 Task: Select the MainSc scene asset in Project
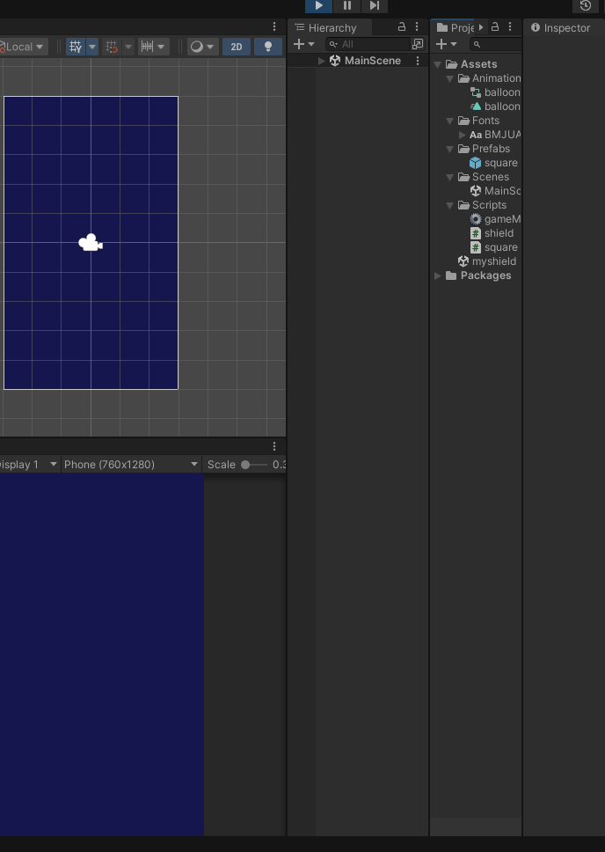pyautogui.click(x=495, y=191)
